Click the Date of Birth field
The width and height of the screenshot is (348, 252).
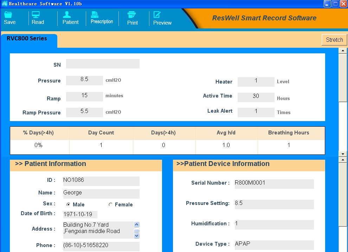point(80,214)
